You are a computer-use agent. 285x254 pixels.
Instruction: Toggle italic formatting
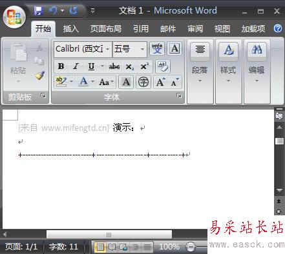(76, 66)
